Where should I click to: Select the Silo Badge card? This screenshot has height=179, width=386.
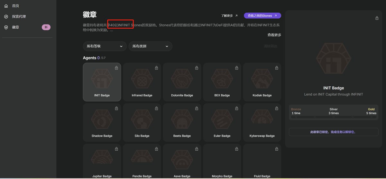click(x=142, y=123)
